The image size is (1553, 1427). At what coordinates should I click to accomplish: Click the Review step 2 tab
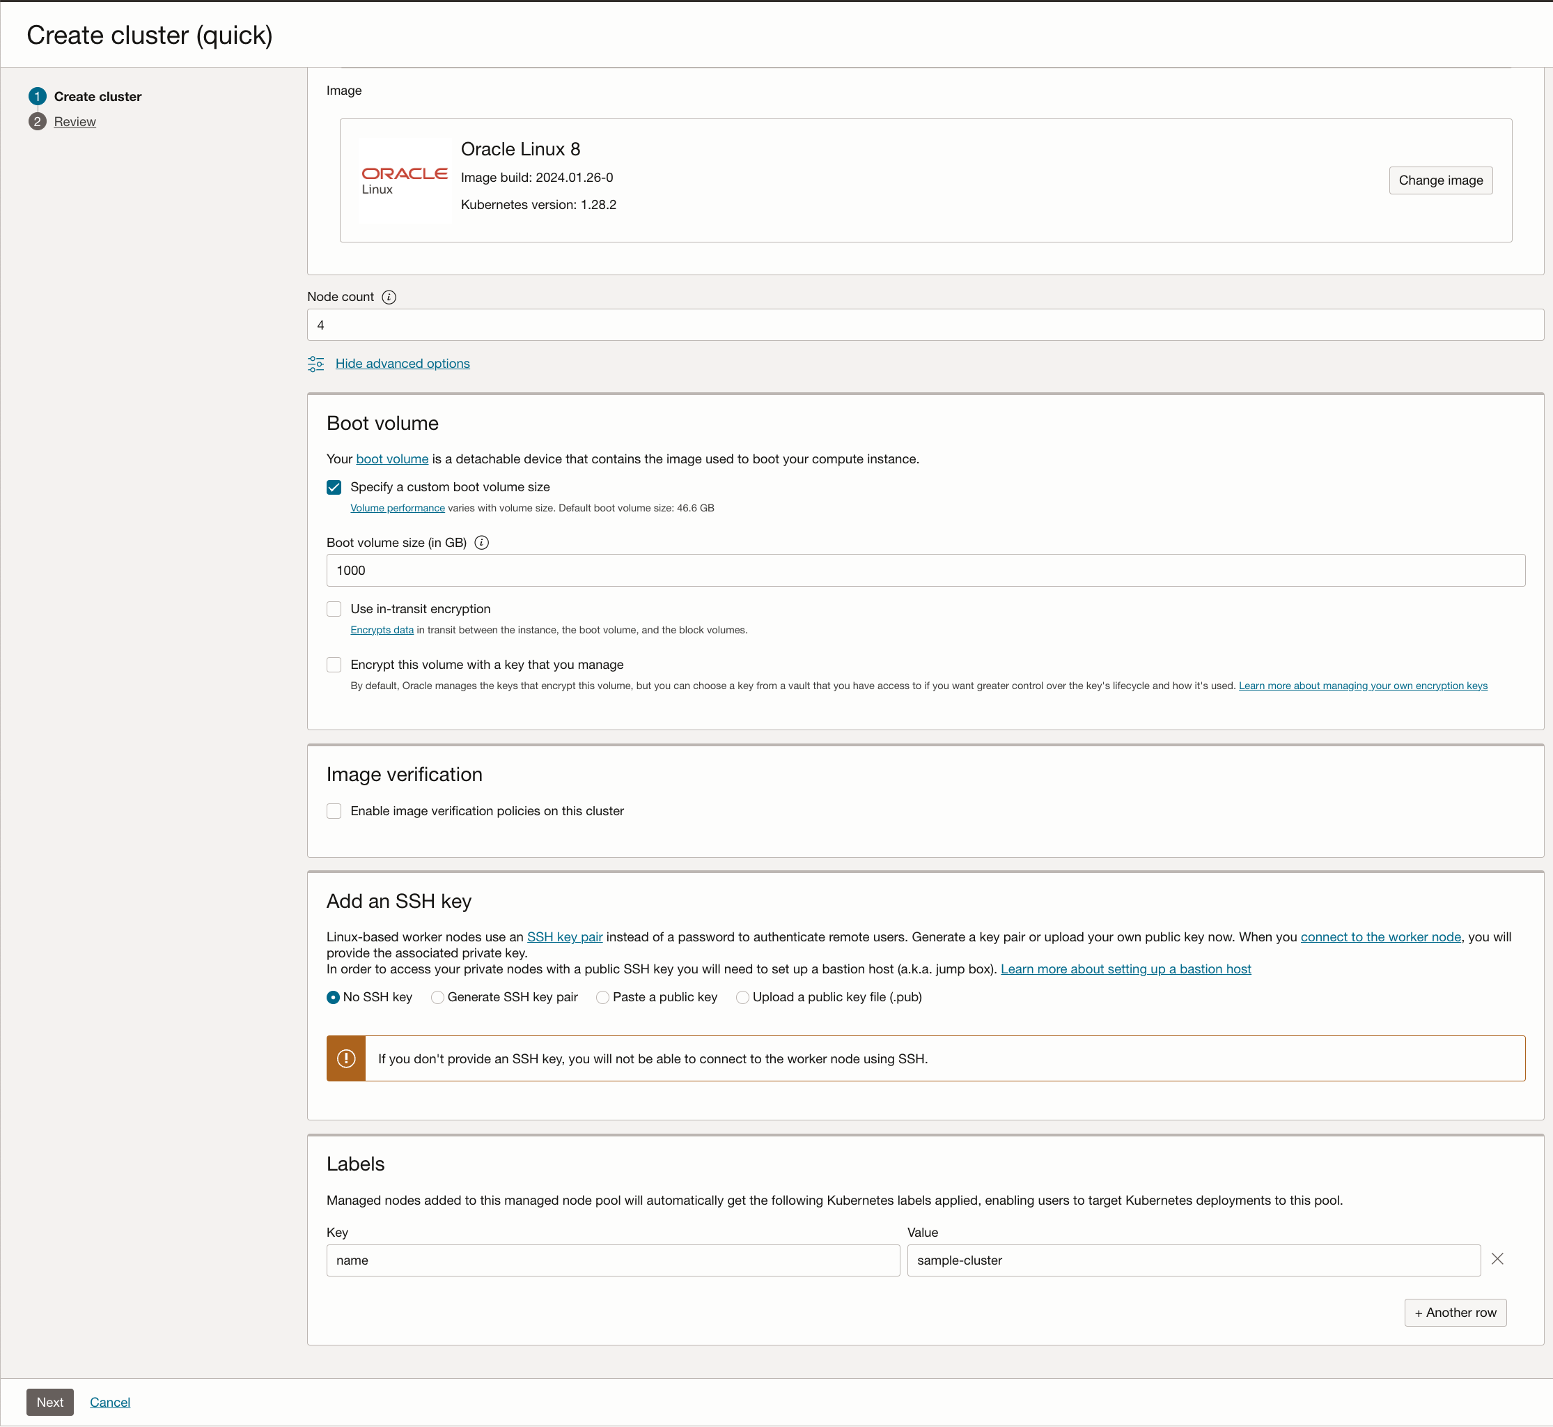(x=75, y=122)
